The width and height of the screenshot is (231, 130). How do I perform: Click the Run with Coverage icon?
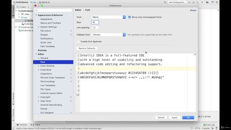click(198, 2)
